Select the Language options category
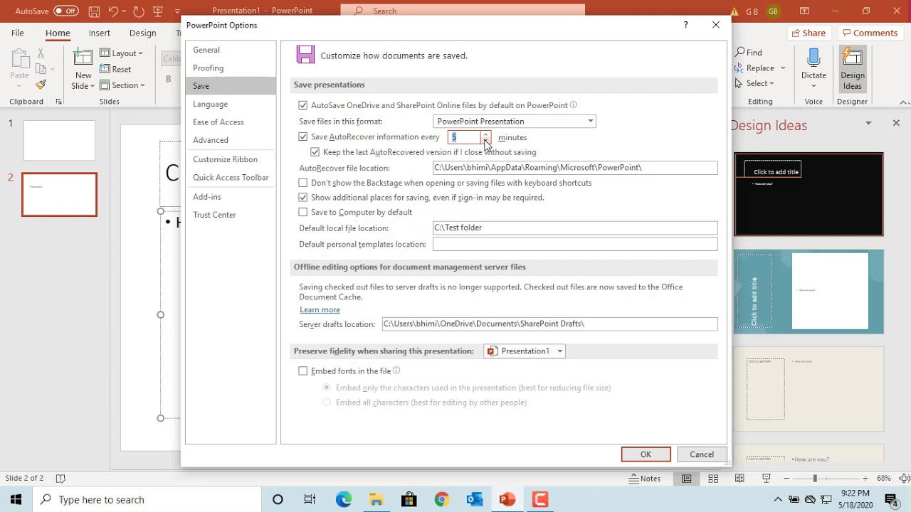This screenshot has width=911, height=512. point(210,104)
